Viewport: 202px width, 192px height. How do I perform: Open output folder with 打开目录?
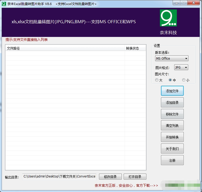pyautogui.click(x=135, y=177)
